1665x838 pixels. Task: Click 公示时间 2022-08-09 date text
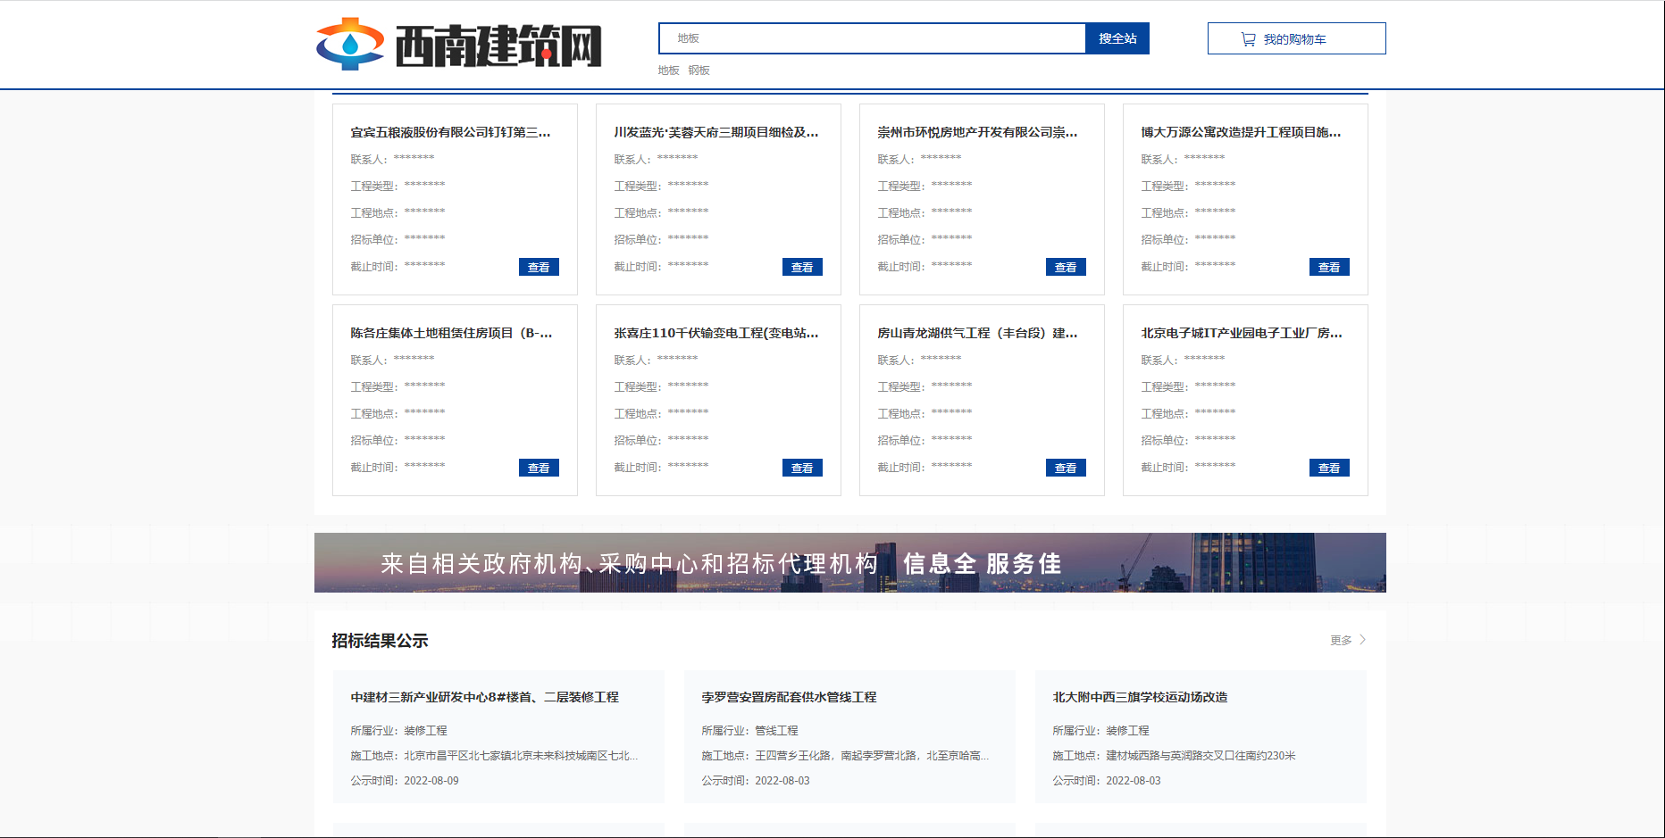(x=405, y=781)
